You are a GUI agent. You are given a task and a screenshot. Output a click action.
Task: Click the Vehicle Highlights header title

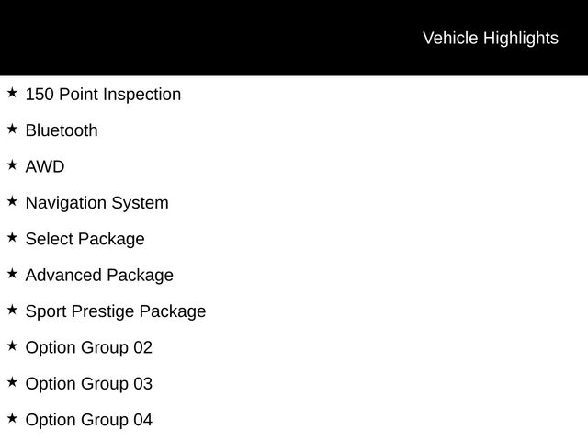click(x=490, y=38)
